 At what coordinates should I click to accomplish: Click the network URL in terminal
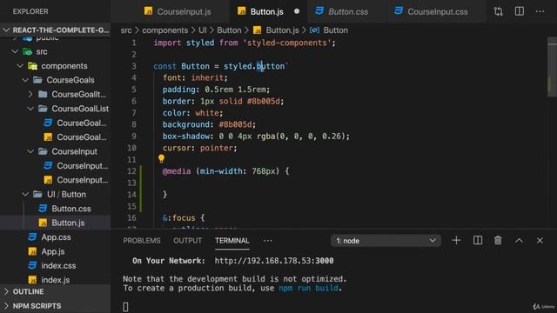274,261
